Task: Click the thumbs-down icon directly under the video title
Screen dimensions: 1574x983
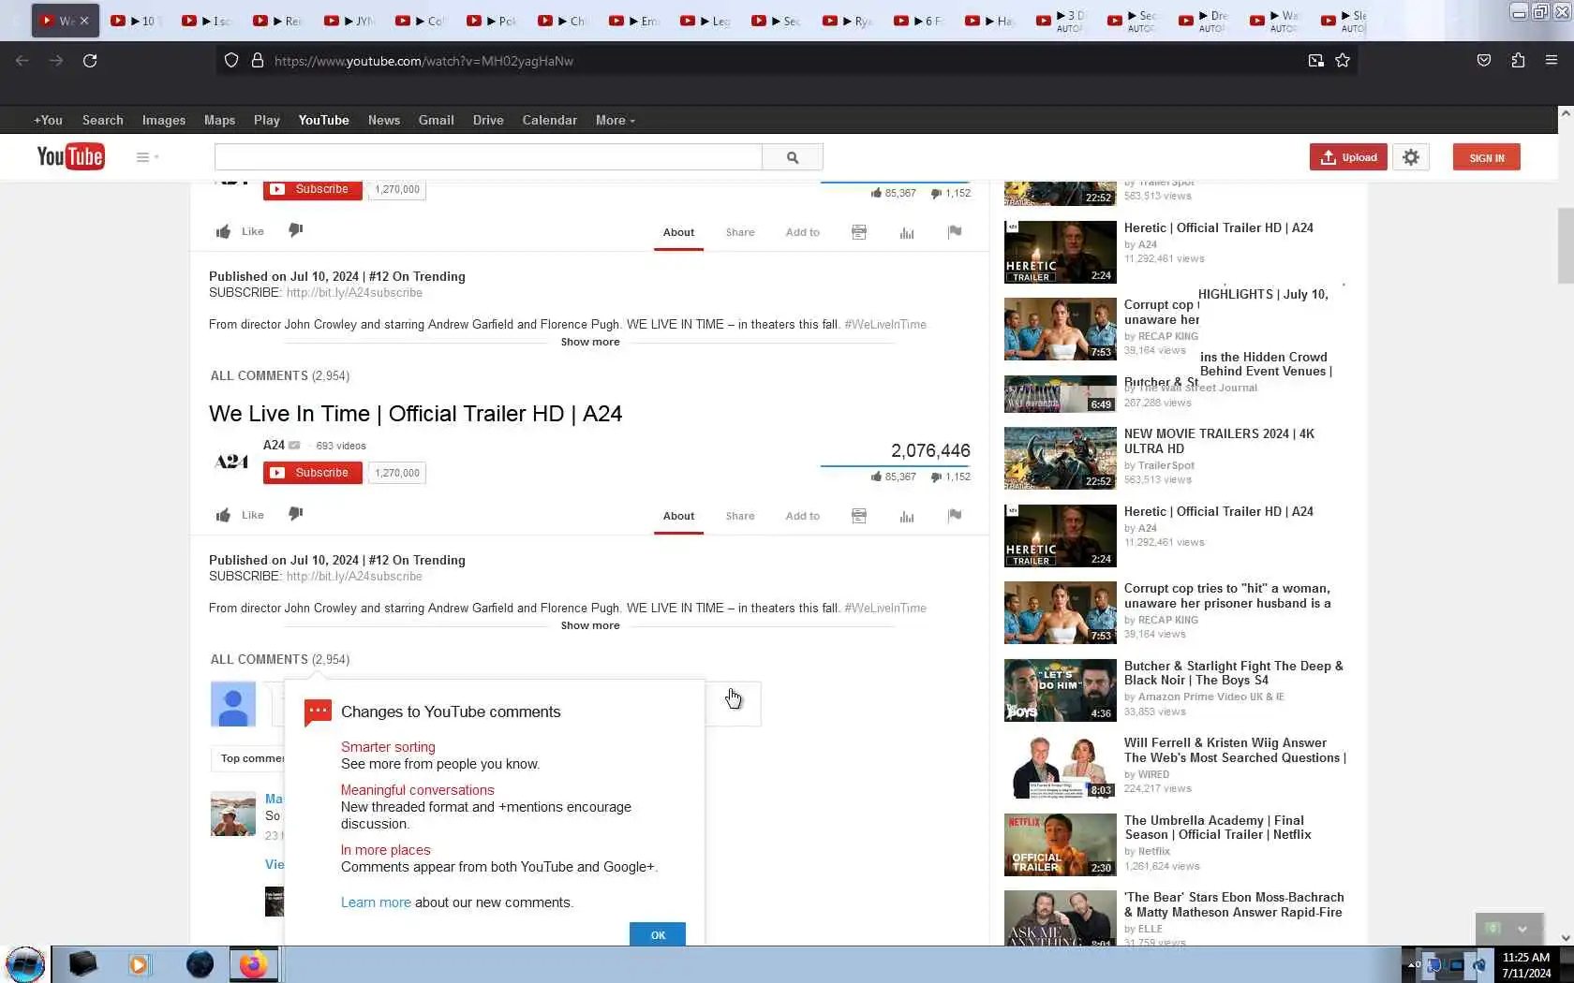Action: click(295, 514)
